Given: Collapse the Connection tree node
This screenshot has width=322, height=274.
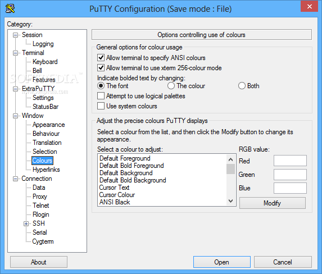Looking at the screenshot, I should point(15,179).
